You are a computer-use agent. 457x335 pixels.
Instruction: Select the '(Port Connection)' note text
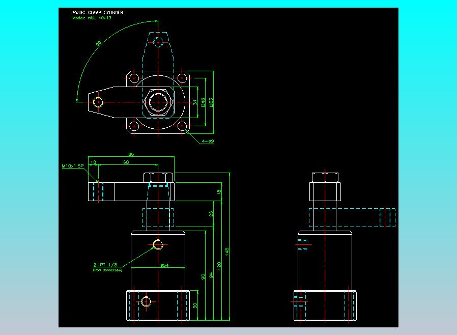pos(107,270)
